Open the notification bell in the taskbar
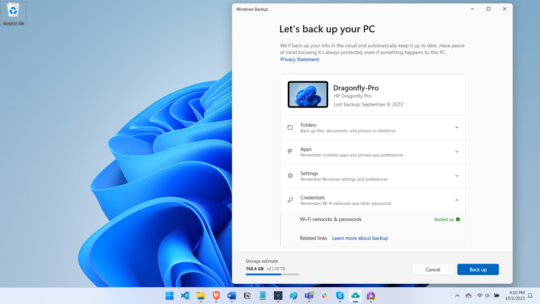The image size is (540, 304). pos(530,295)
